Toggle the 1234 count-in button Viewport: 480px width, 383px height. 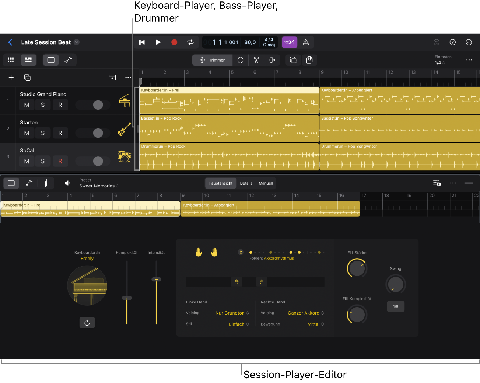tap(290, 42)
